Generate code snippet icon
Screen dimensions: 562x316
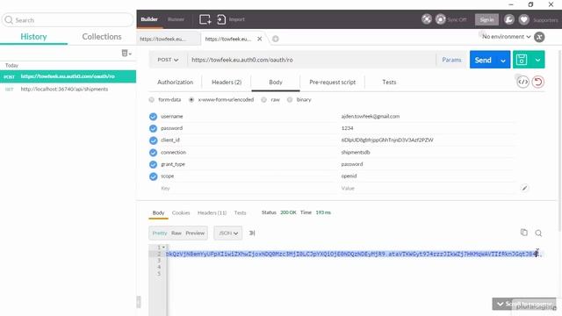coord(523,82)
